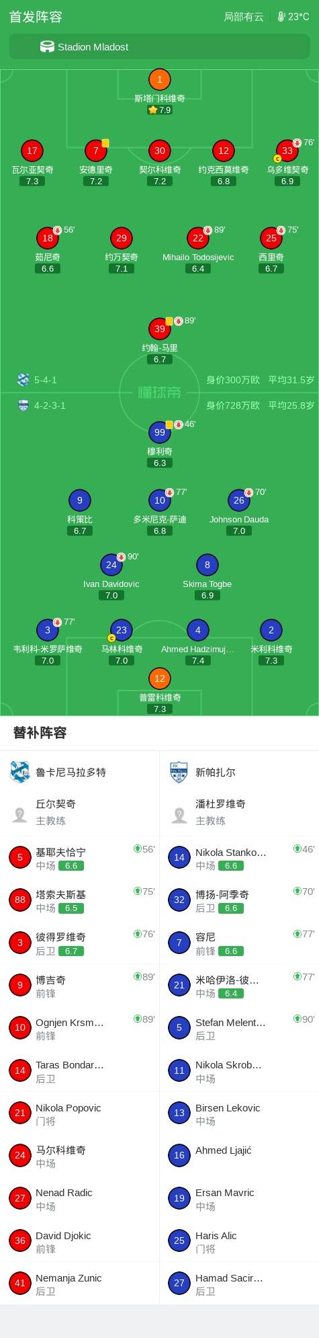Tap the Stadion Mladost venue bar

pyautogui.click(x=159, y=46)
